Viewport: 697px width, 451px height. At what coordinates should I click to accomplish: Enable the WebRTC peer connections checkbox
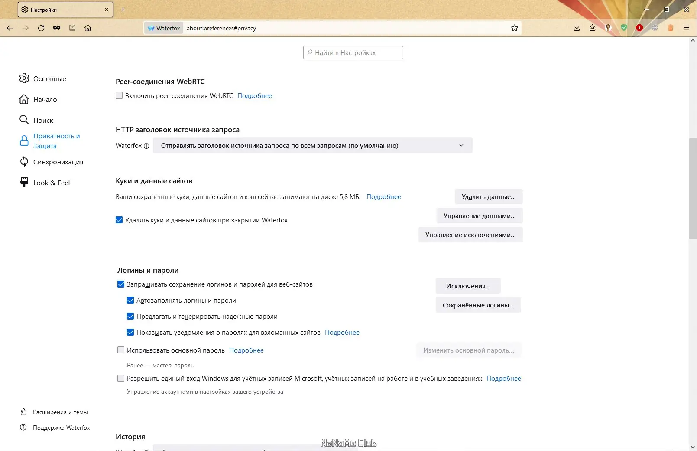pyautogui.click(x=119, y=95)
